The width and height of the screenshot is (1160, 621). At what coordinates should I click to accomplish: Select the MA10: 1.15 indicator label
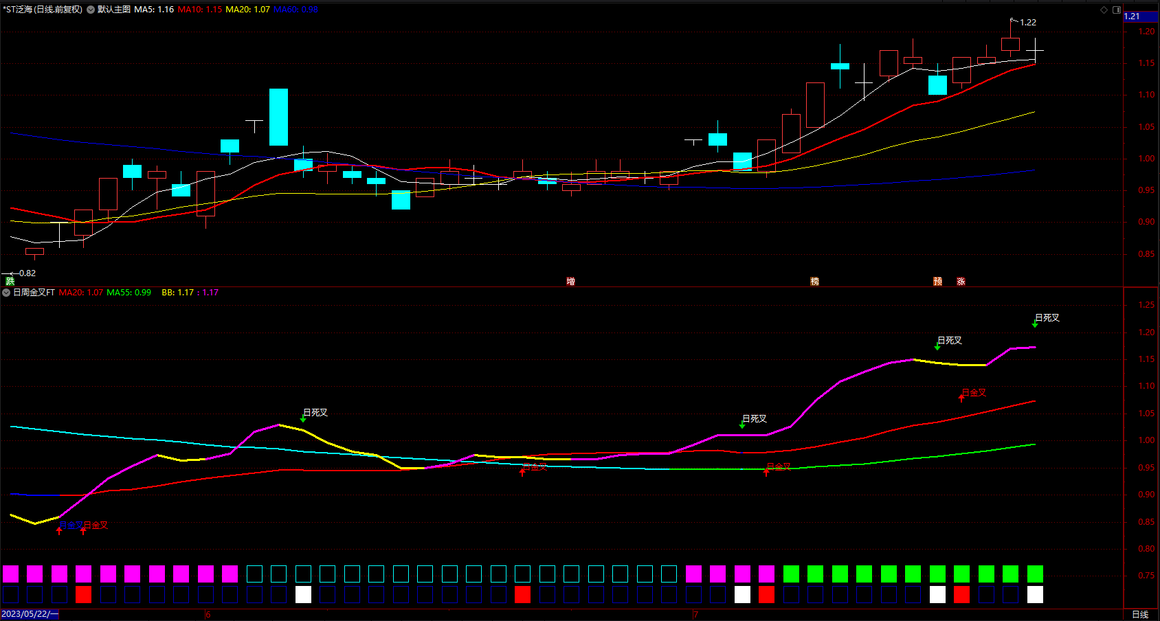pyautogui.click(x=200, y=10)
